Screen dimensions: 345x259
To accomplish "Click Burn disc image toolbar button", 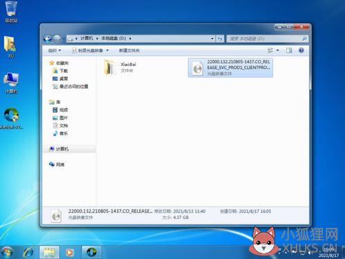I will [x=90, y=50].
